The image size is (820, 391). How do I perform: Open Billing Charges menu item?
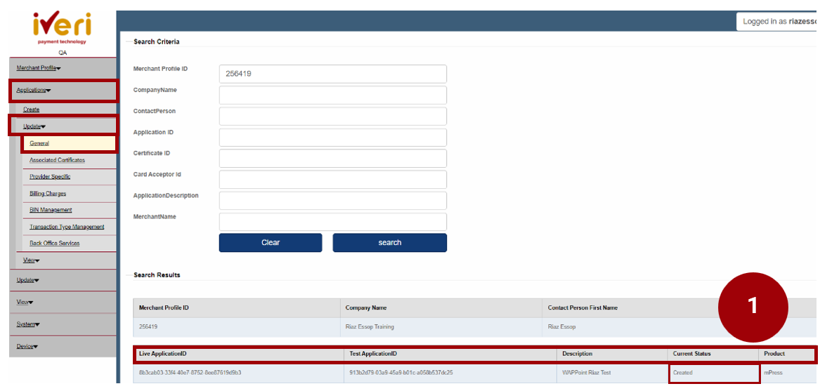48,194
